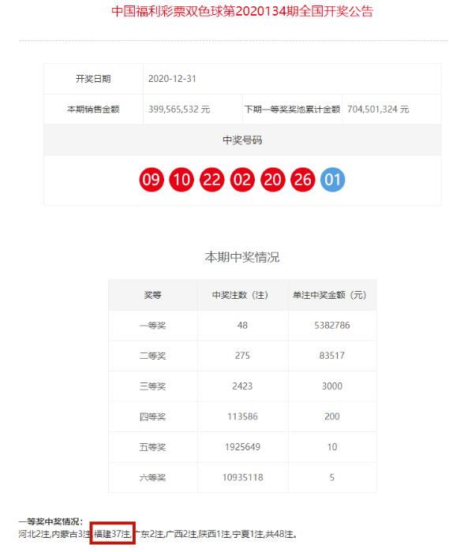Screen dimensions: 449x552
Task: Click the 共48注 total text
Action: 279,534
